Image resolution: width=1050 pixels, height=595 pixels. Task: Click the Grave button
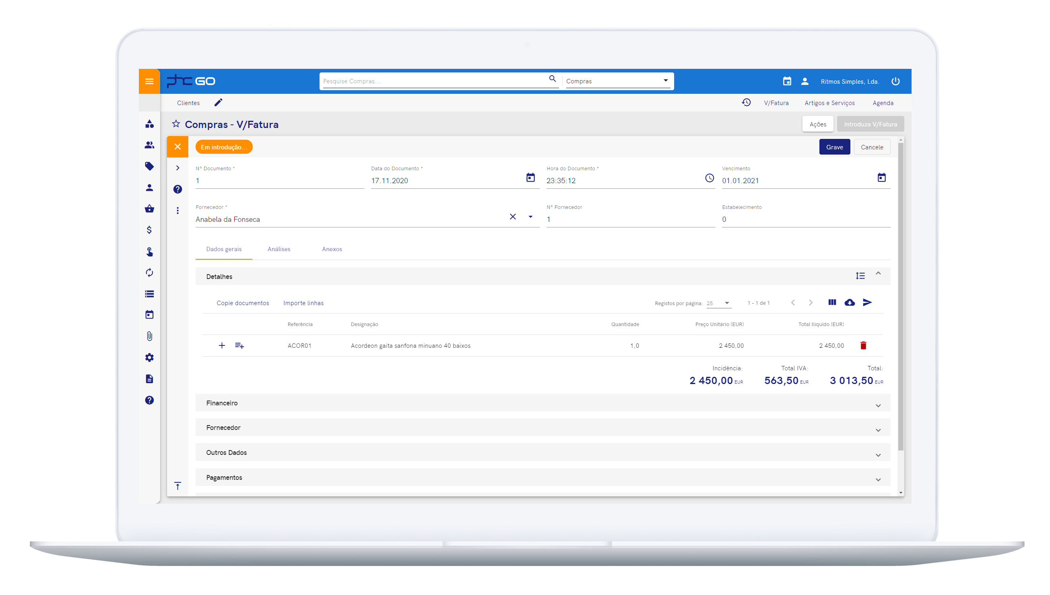834,147
